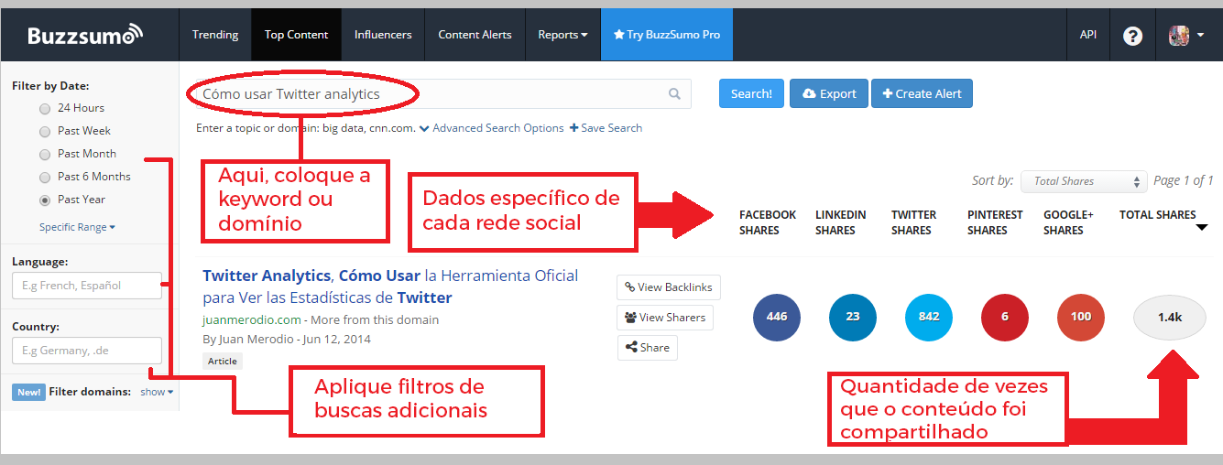Click the Google+ shares circle showing 100
The width and height of the screenshot is (1223, 465).
(x=1081, y=317)
